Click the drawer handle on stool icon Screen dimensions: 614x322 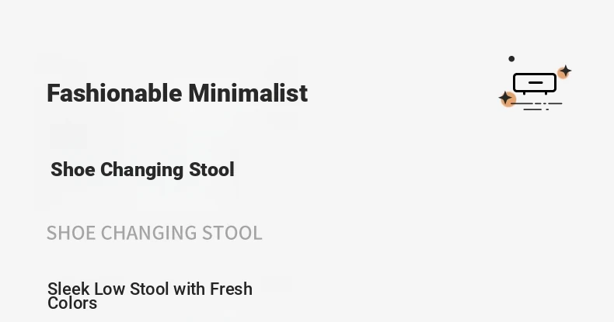pyautogui.click(x=535, y=81)
